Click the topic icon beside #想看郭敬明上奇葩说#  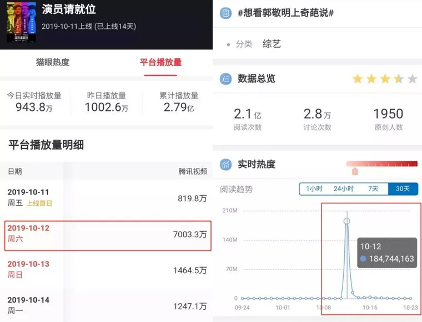click(x=225, y=13)
